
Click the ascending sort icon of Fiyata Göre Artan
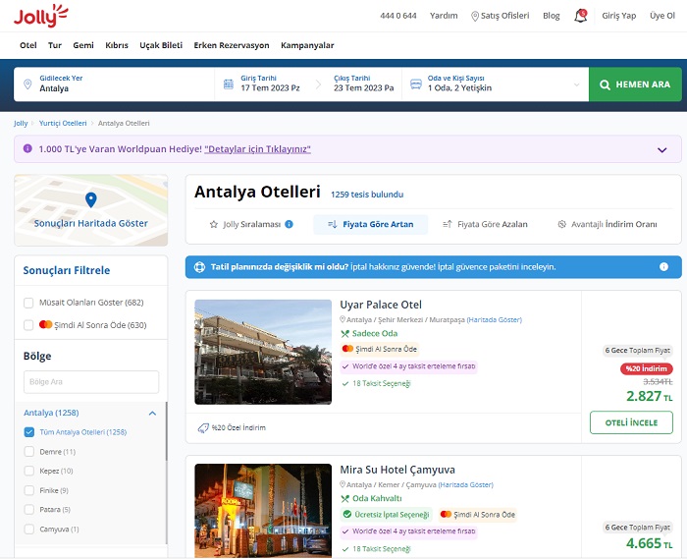[333, 224]
